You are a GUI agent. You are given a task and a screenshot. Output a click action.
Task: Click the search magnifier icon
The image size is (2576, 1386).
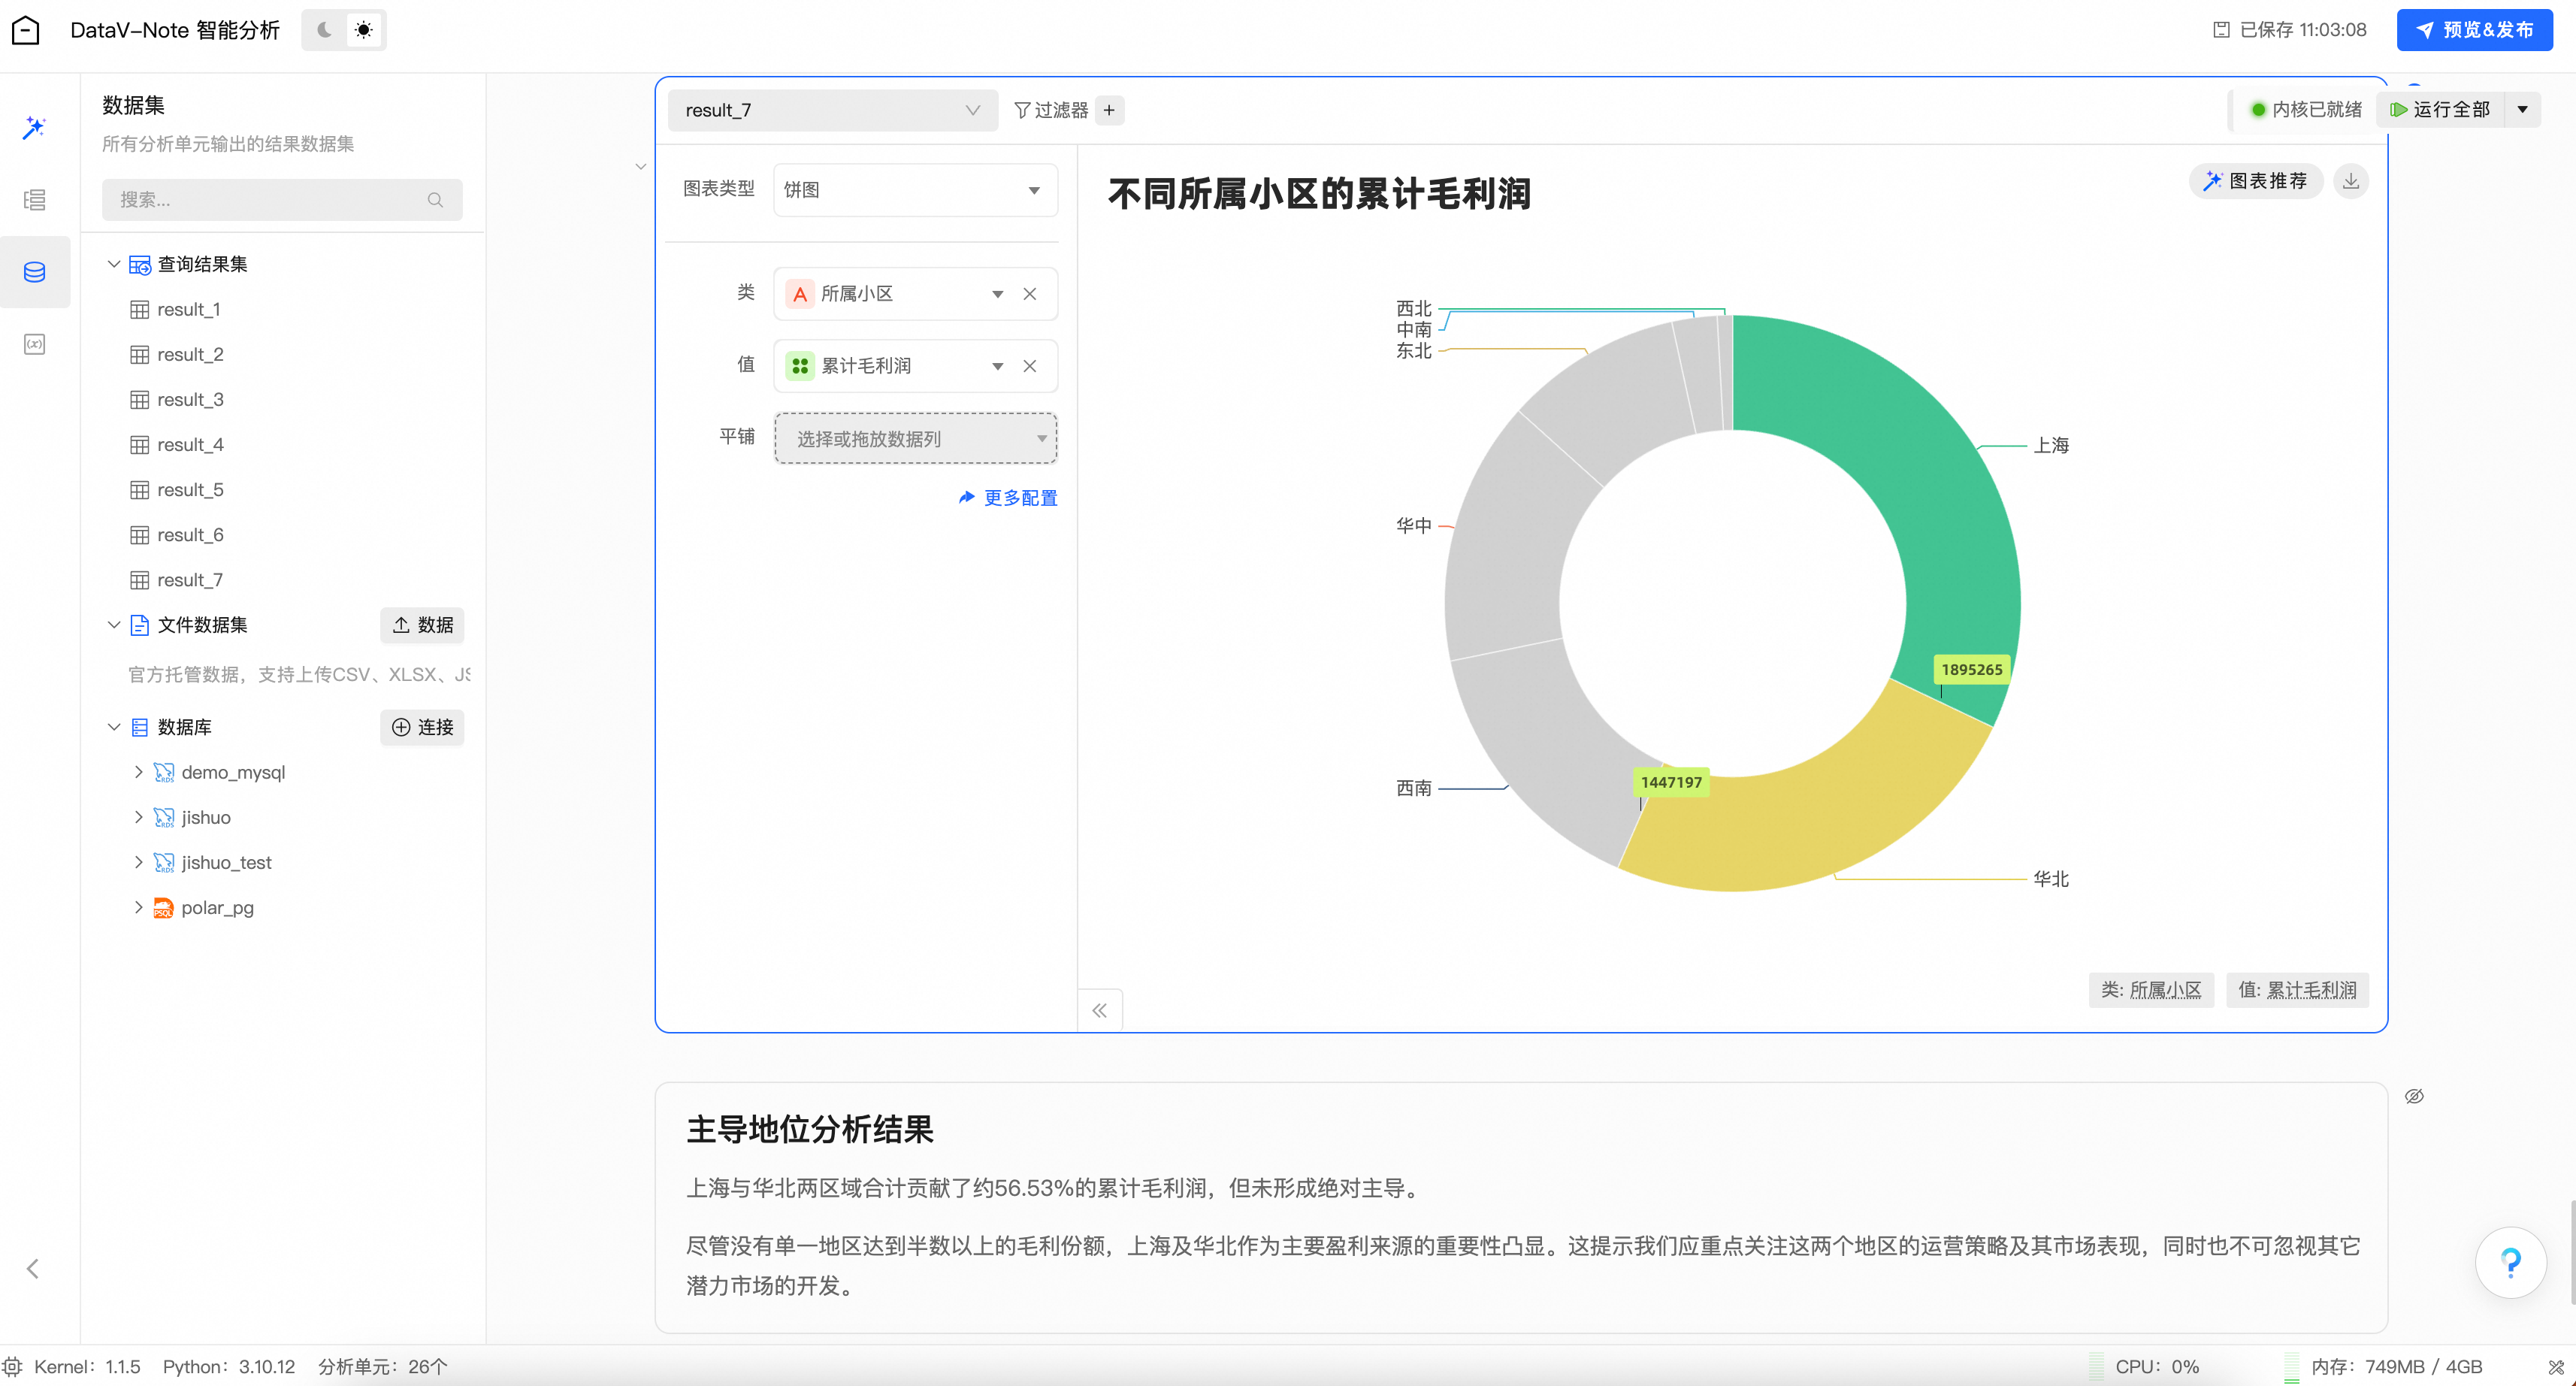tap(435, 200)
